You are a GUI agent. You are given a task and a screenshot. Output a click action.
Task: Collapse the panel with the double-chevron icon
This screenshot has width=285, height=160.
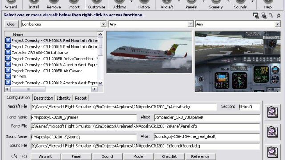coord(279,16)
